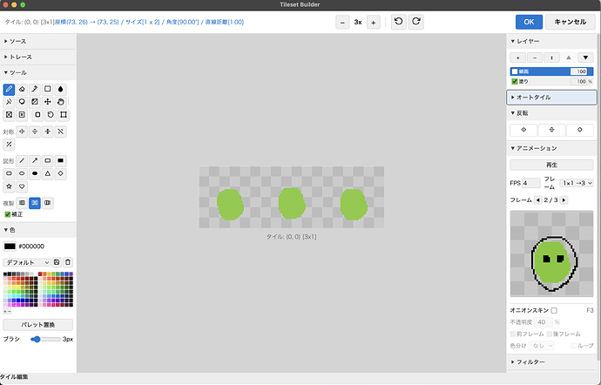The height and width of the screenshot is (385, 601).
Task: Click OK to confirm
Action: pyautogui.click(x=529, y=22)
